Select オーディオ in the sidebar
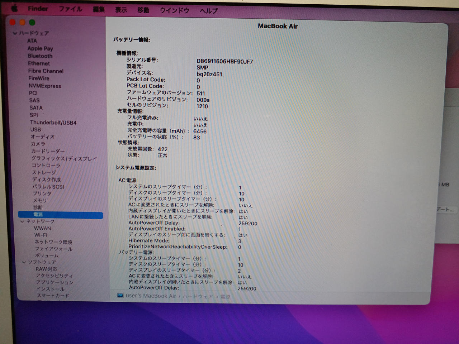Screen dimensions: 459x344 pyautogui.click(x=42, y=137)
